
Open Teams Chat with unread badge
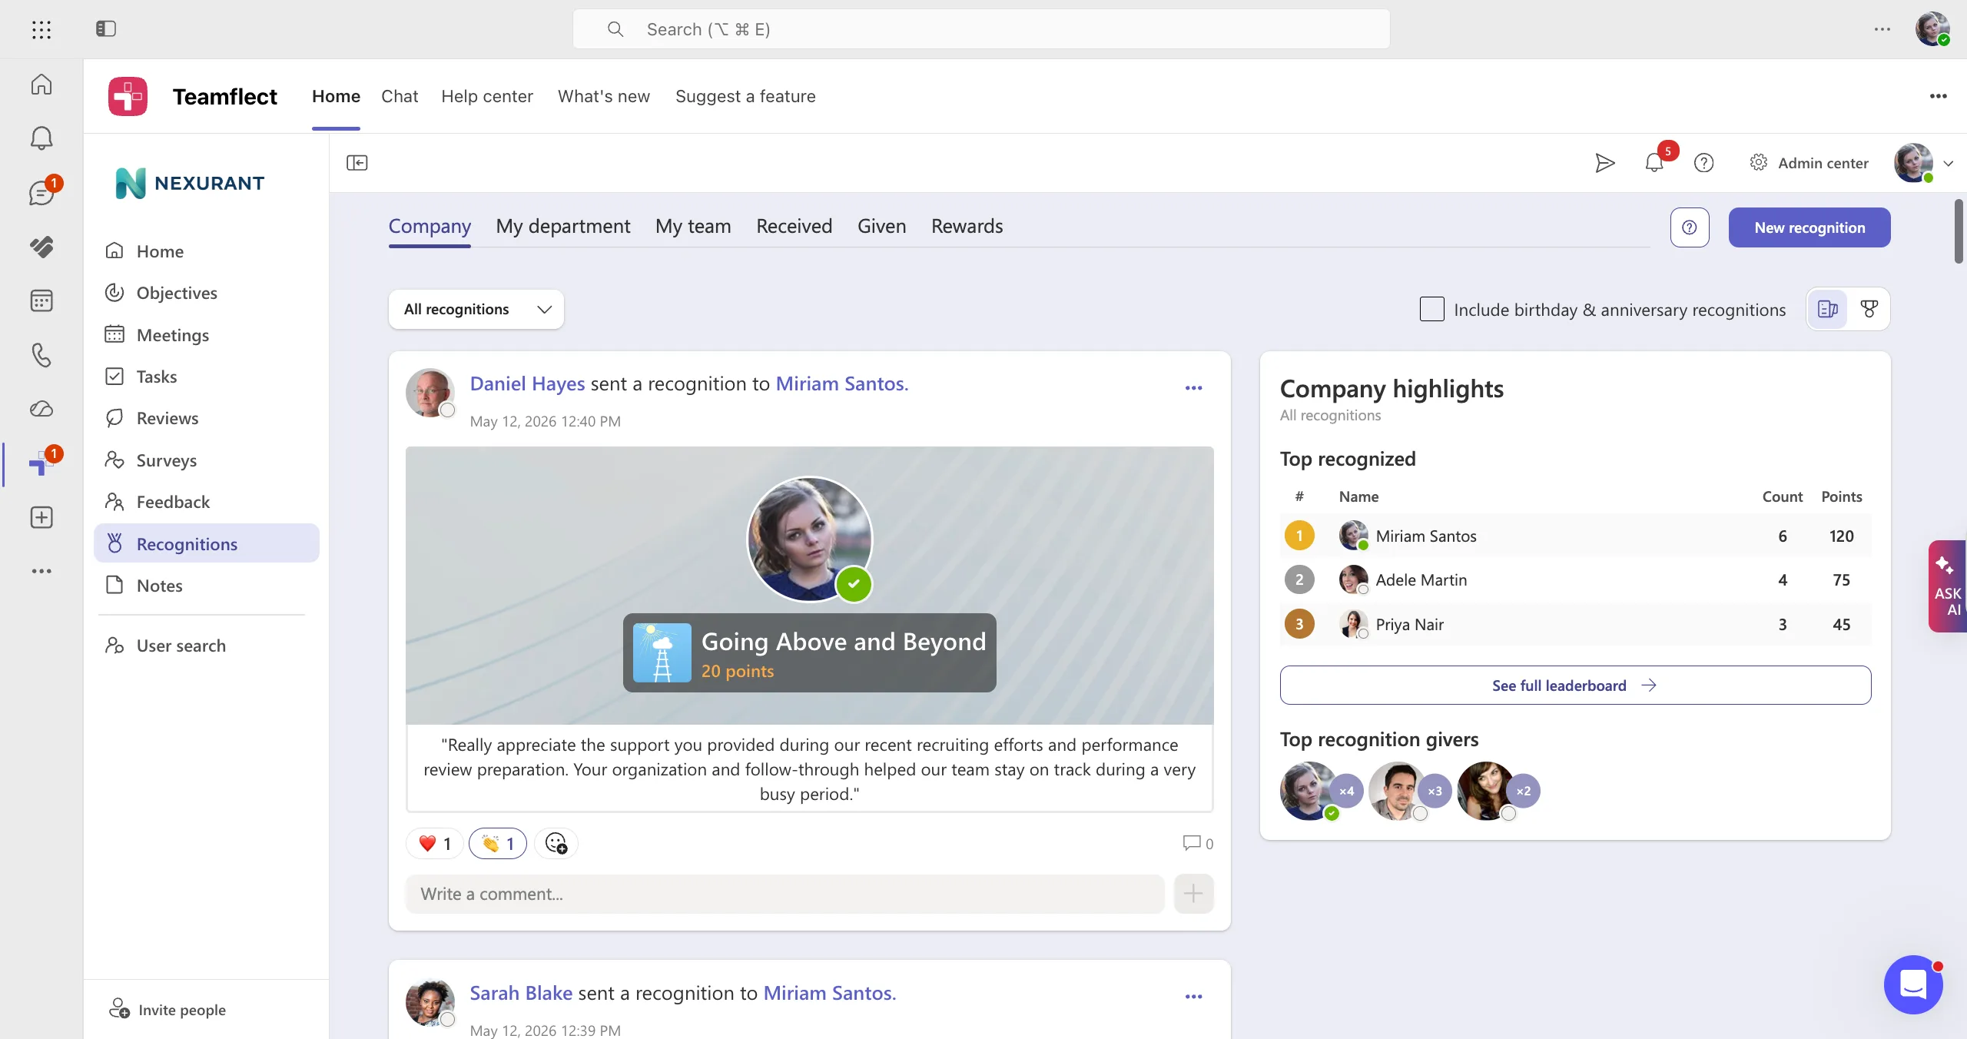pos(41,193)
